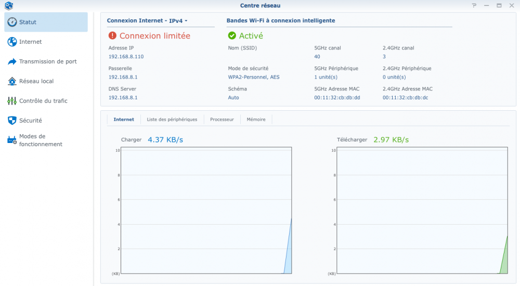Click the Sécurité shield icon
This screenshot has width=520, height=286.
12,121
